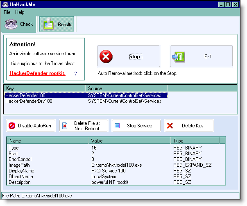Click the blue square Stop Service icon

(117, 126)
